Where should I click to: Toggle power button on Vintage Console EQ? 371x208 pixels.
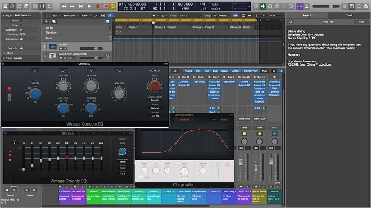(10, 89)
